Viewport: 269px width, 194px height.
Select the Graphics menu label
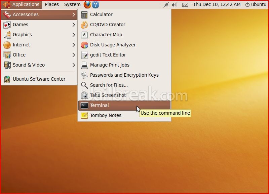point(22,35)
